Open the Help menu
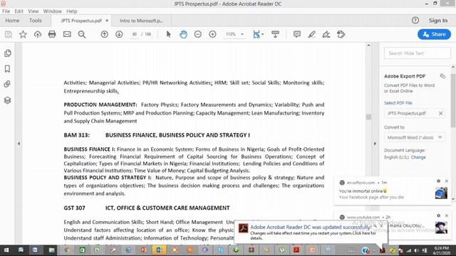 point(71,11)
